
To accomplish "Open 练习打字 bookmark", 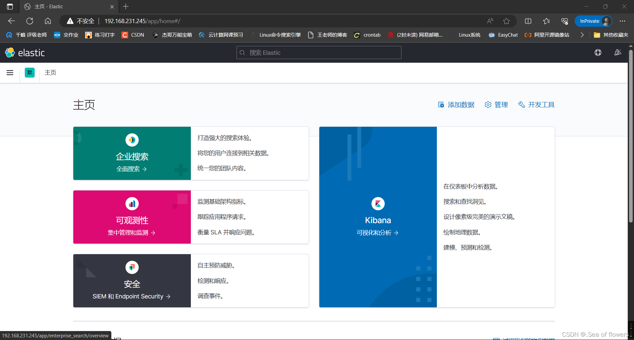I will (100, 35).
